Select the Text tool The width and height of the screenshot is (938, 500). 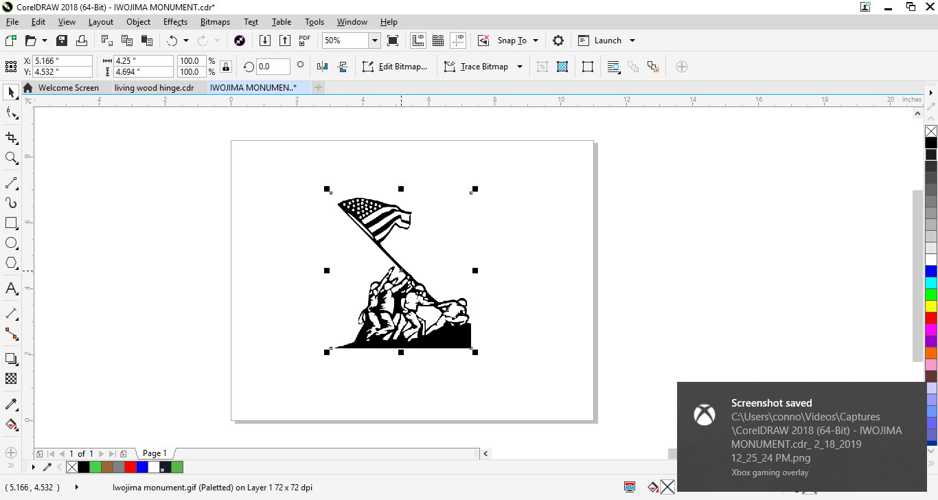(x=11, y=288)
